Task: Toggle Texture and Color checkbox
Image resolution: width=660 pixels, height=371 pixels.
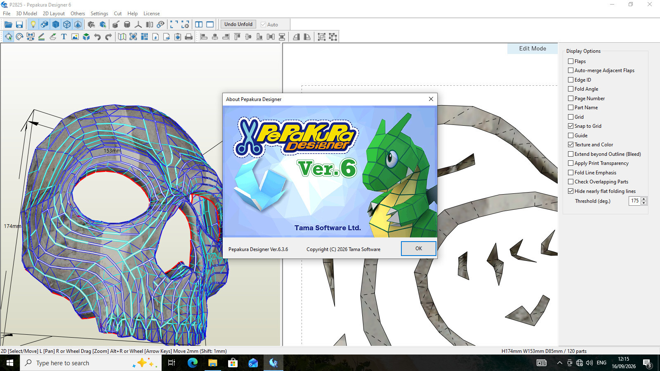Action: pos(571,145)
